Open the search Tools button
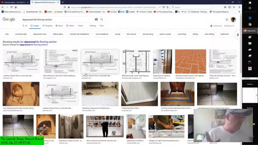 (101, 26)
